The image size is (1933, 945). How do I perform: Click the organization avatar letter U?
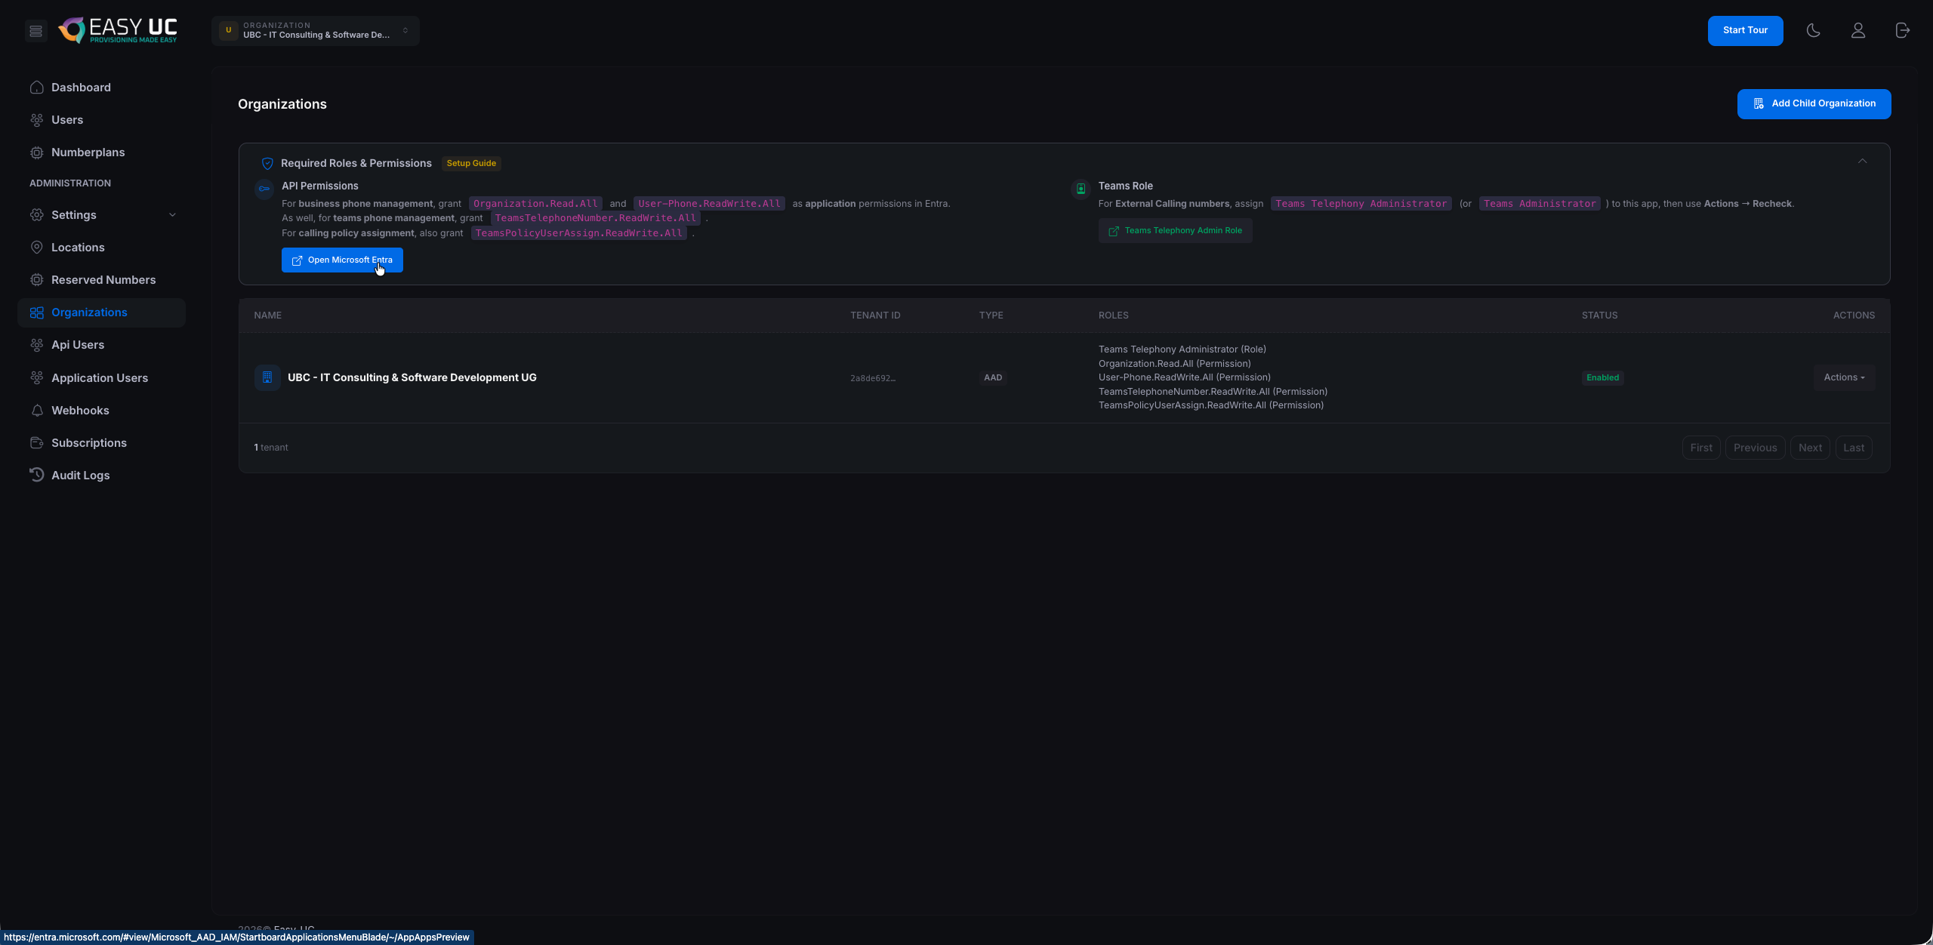[x=229, y=31]
